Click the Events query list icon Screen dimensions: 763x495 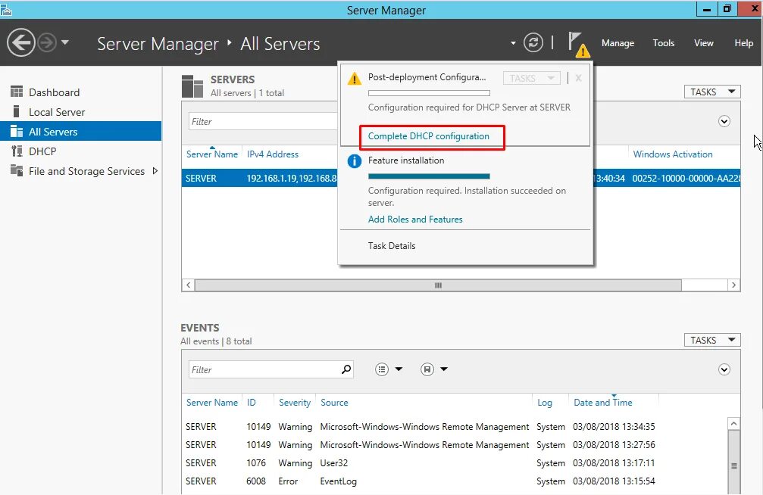tap(382, 369)
